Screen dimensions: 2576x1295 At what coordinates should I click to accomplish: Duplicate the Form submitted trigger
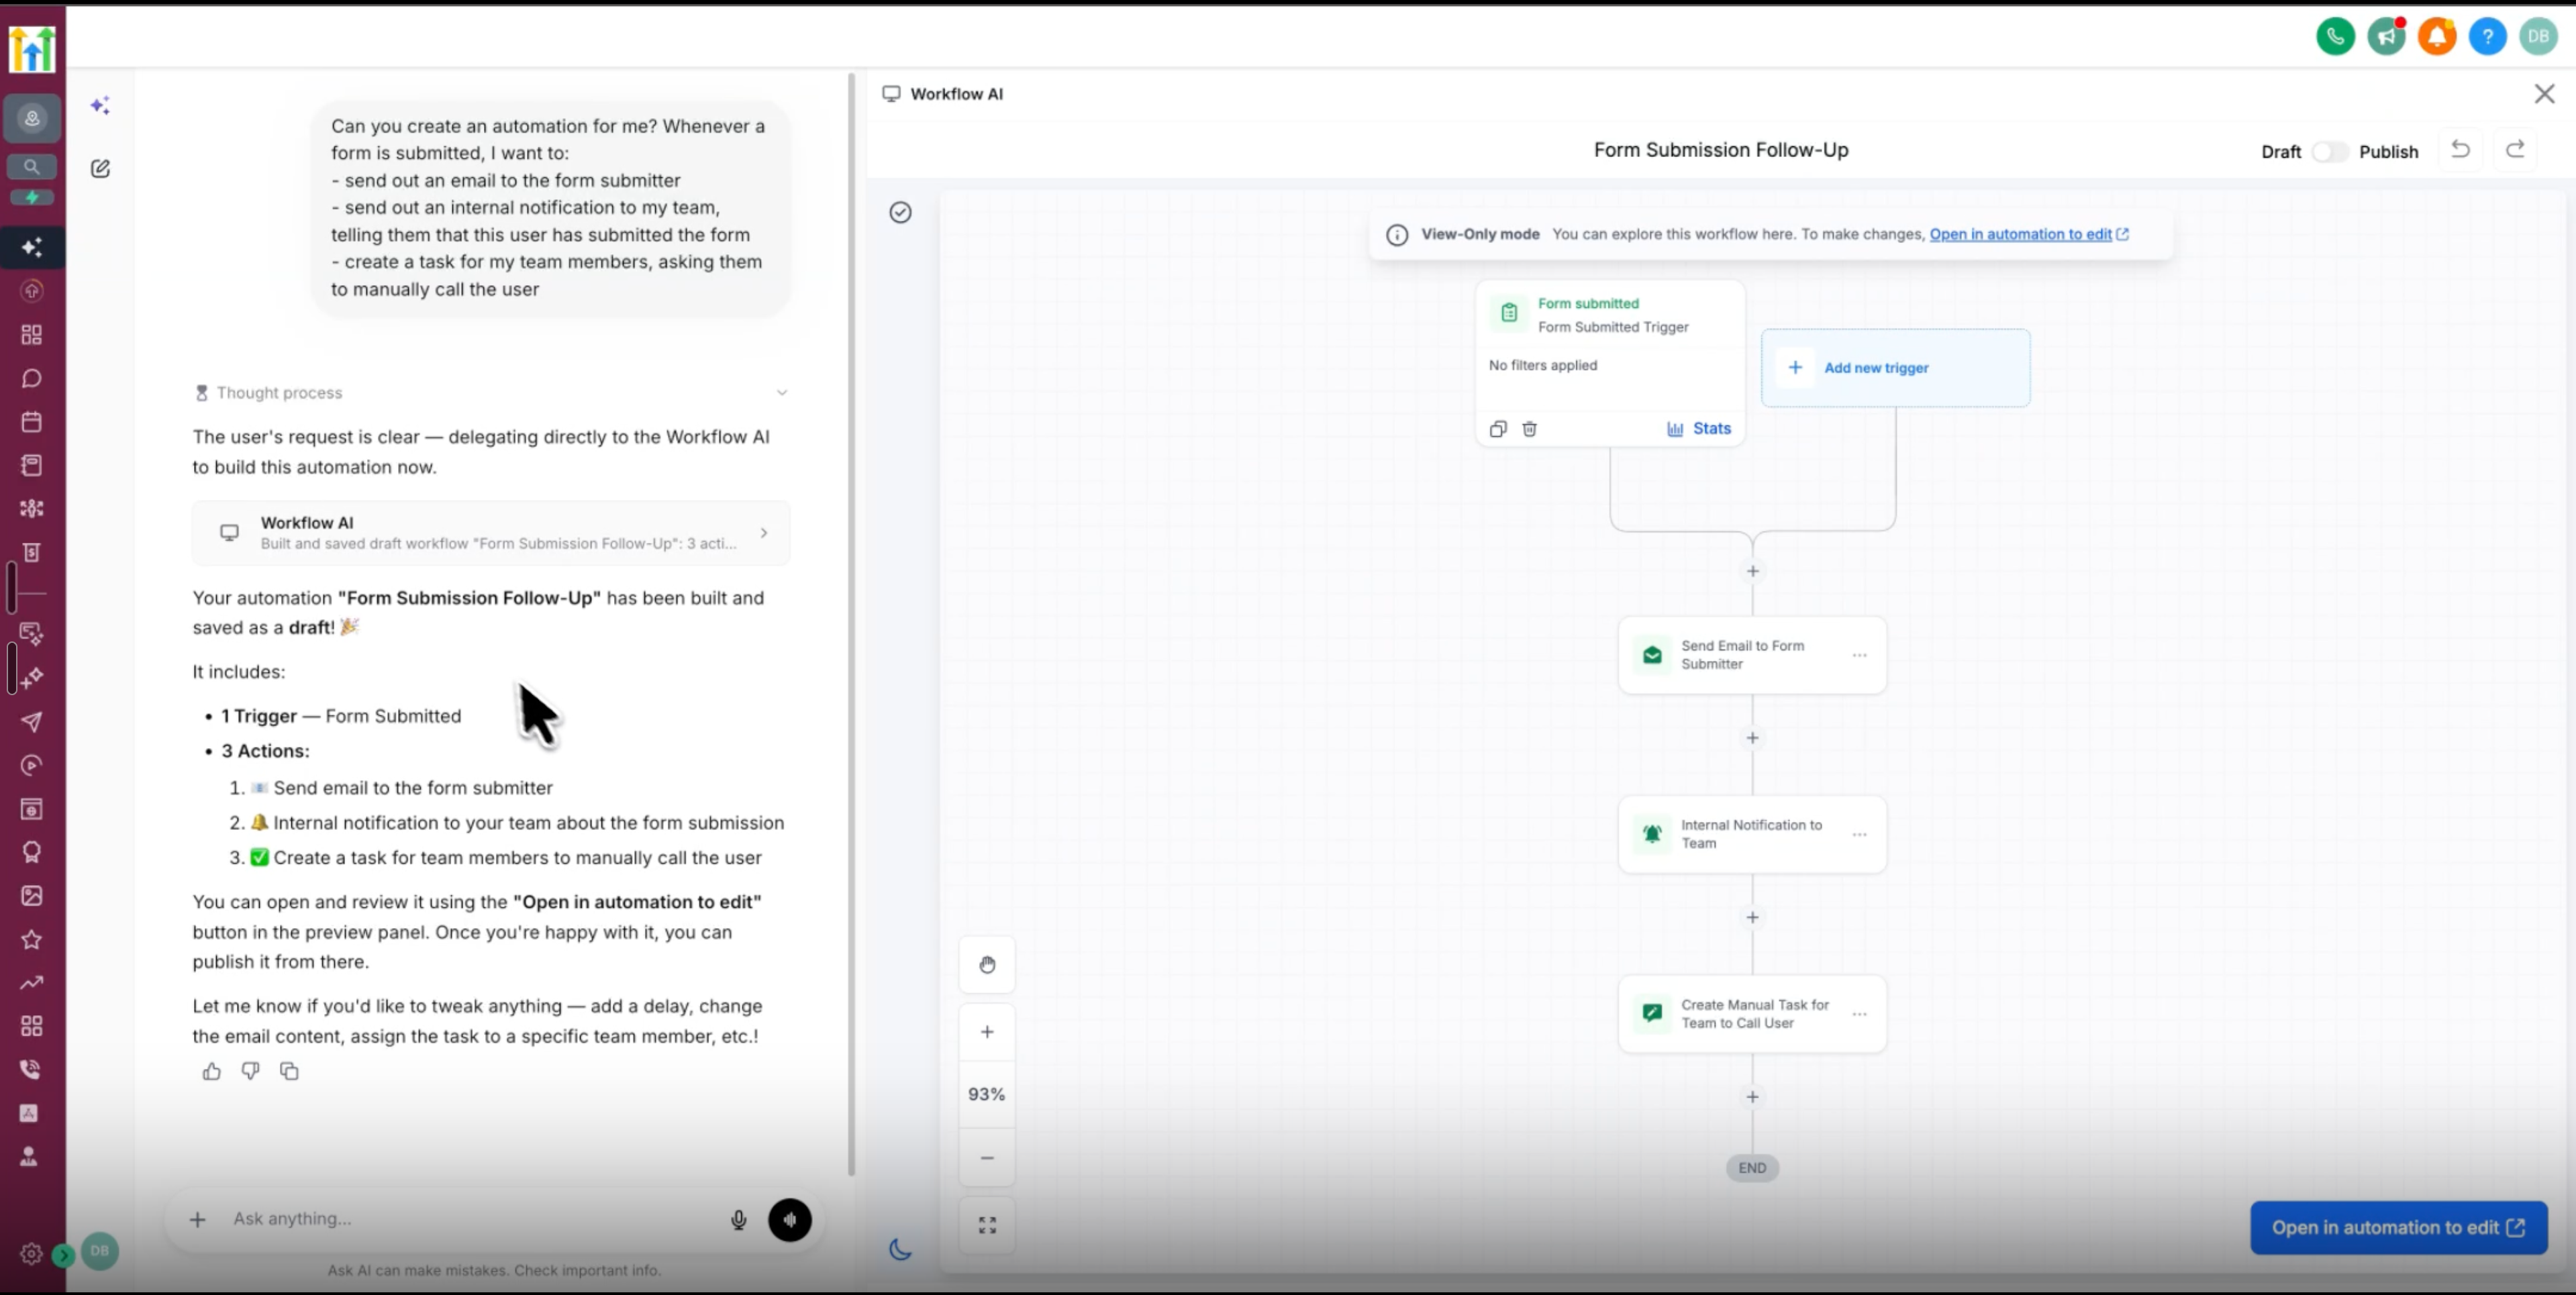(1497, 429)
